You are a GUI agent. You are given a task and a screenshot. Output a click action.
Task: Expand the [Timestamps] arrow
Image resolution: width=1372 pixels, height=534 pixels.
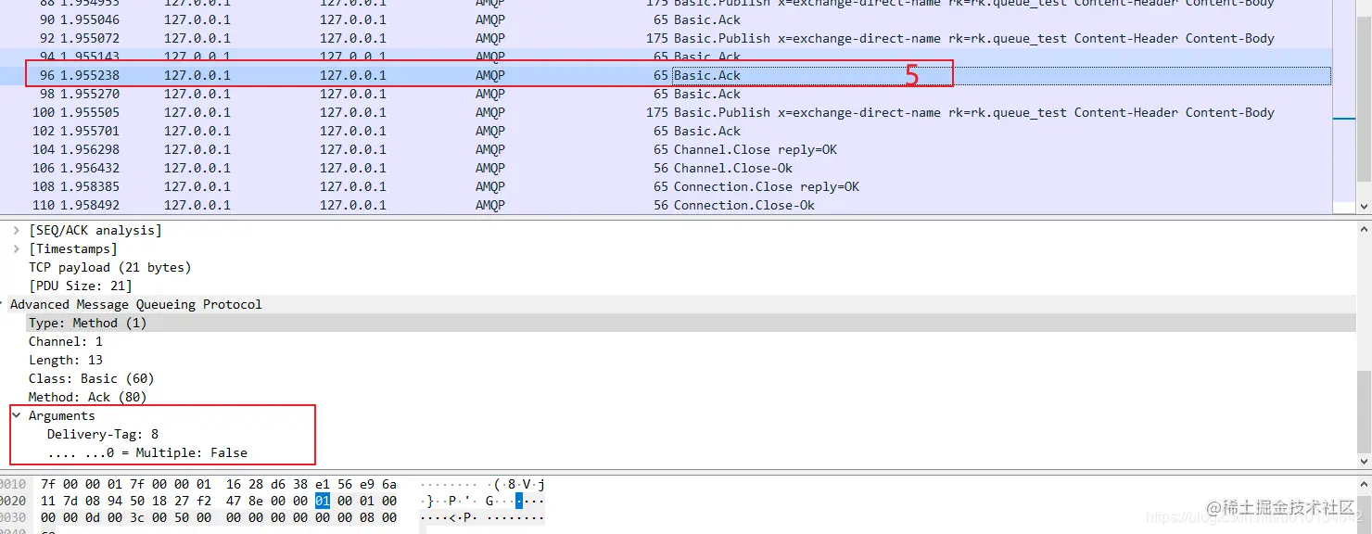pyautogui.click(x=17, y=248)
